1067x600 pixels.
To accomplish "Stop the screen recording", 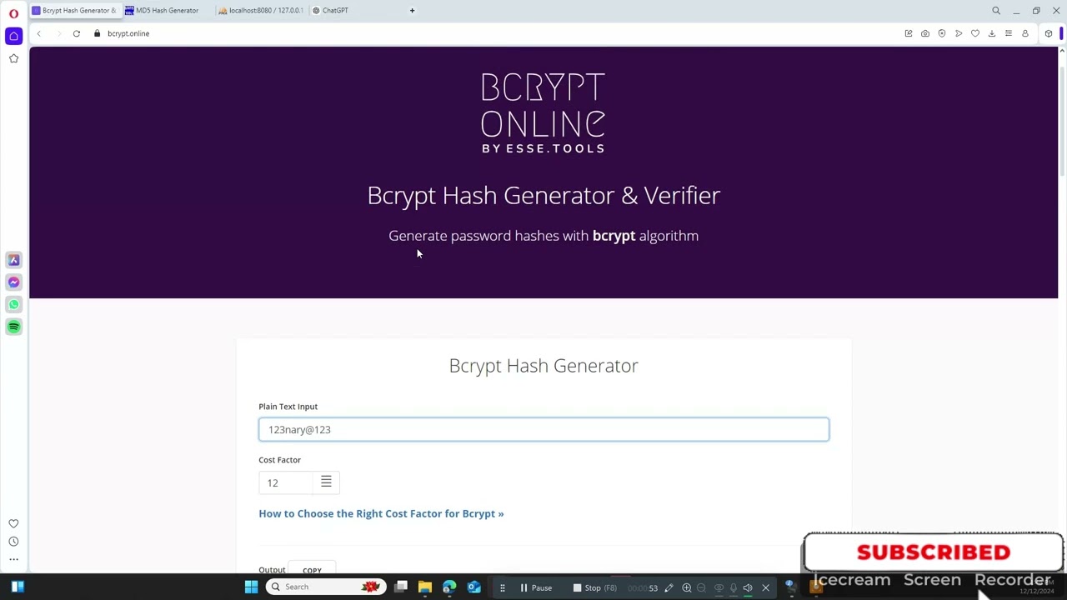I will coord(595,587).
